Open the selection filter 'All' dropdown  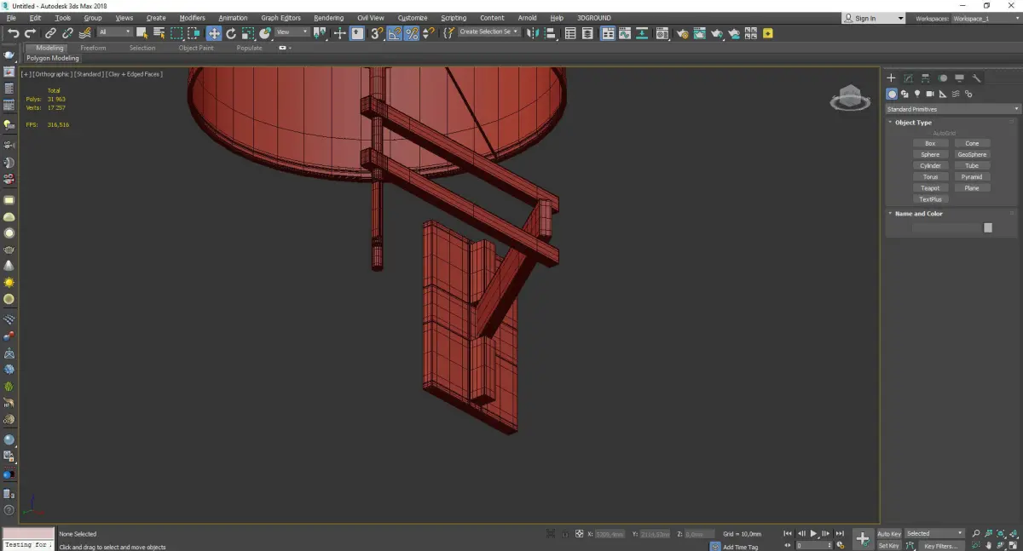114,32
